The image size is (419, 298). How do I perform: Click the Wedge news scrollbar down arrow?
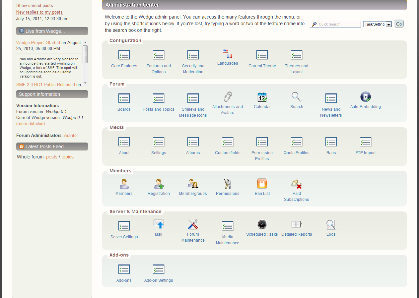(x=85, y=83)
